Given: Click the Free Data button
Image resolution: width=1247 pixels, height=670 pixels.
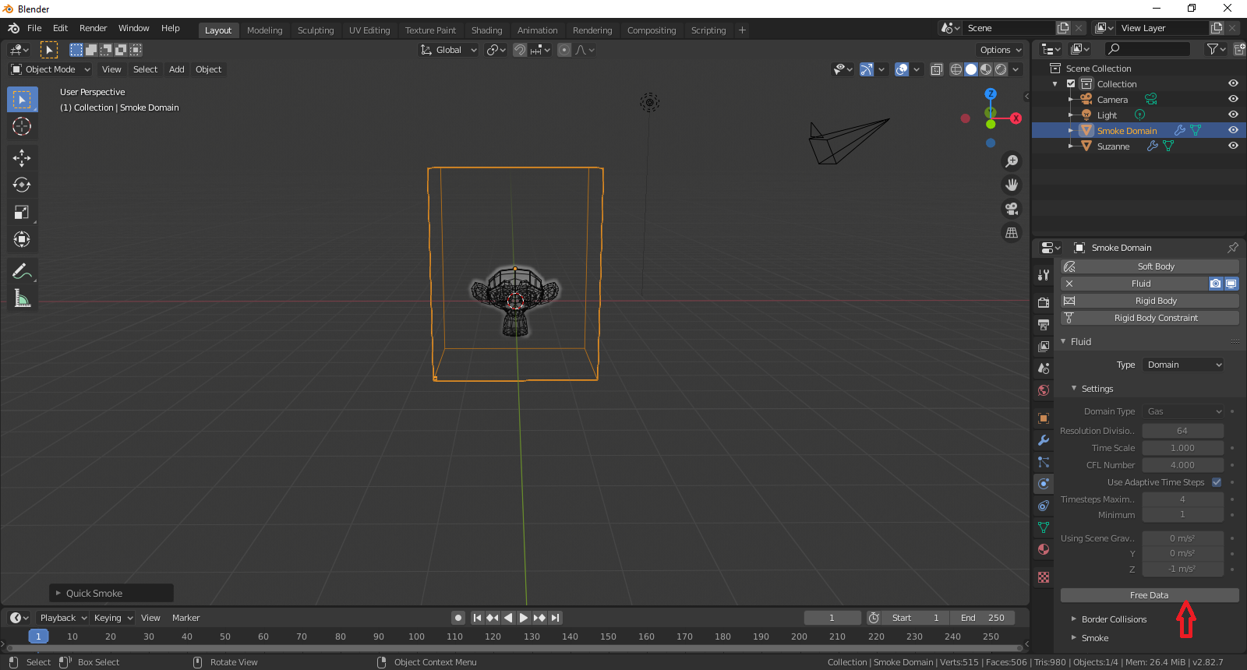Looking at the screenshot, I should (x=1150, y=595).
